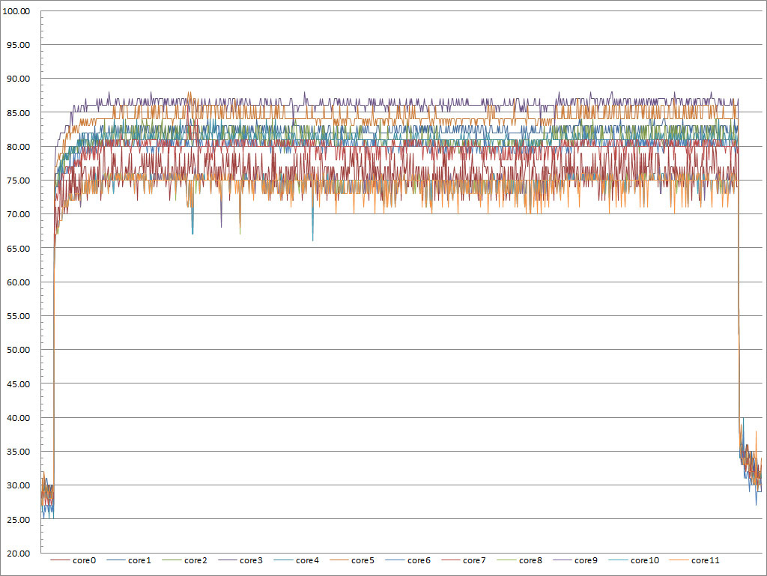Select the core4 legend entry
The height and width of the screenshot is (576, 767).
coord(297,560)
